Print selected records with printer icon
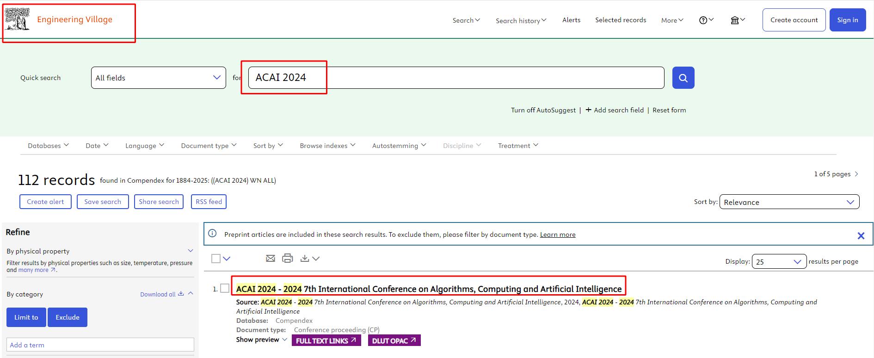 coord(288,259)
